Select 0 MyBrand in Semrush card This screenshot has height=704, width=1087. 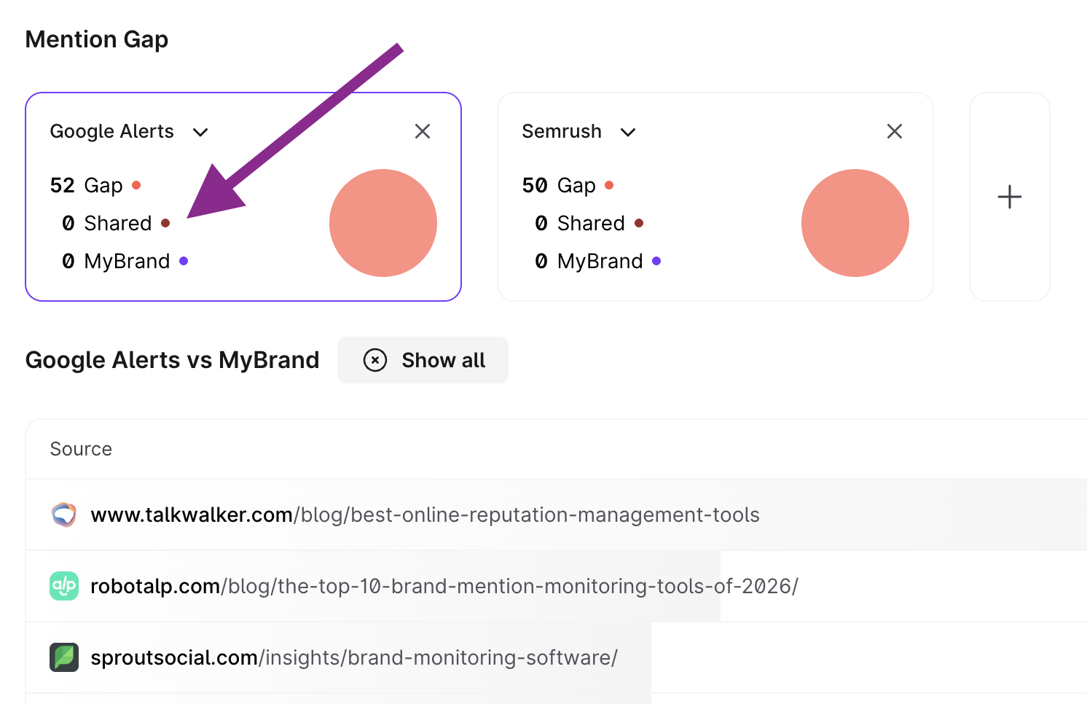coord(598,261)
